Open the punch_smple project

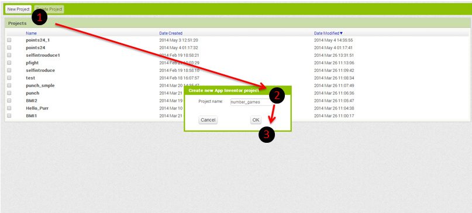40,85
